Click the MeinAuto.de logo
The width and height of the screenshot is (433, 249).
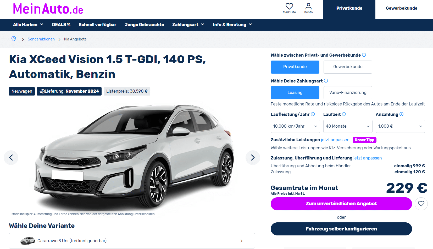[x=48, y=9]
